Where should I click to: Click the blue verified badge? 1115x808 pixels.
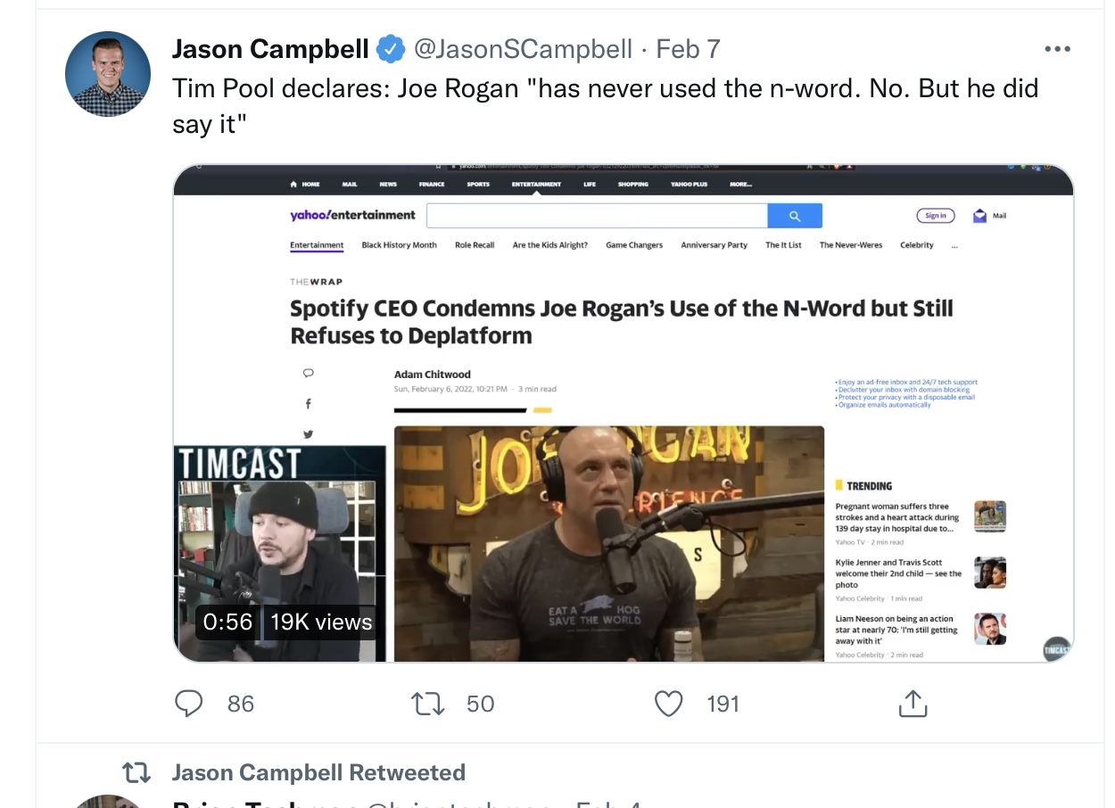(x=390, y=49)
